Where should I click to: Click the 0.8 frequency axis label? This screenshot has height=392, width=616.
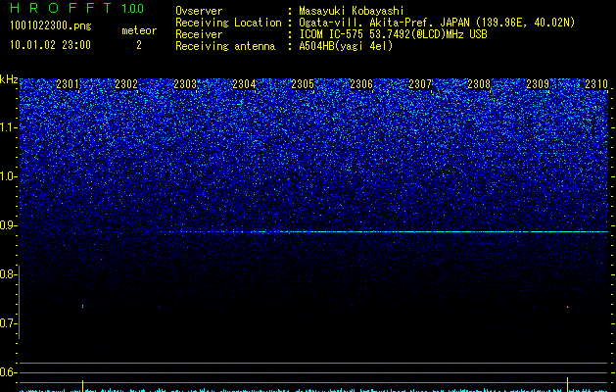(7, 274)
